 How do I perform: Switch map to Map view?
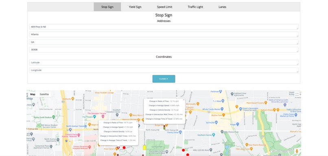pyautogui.click(x=33, y=94)
